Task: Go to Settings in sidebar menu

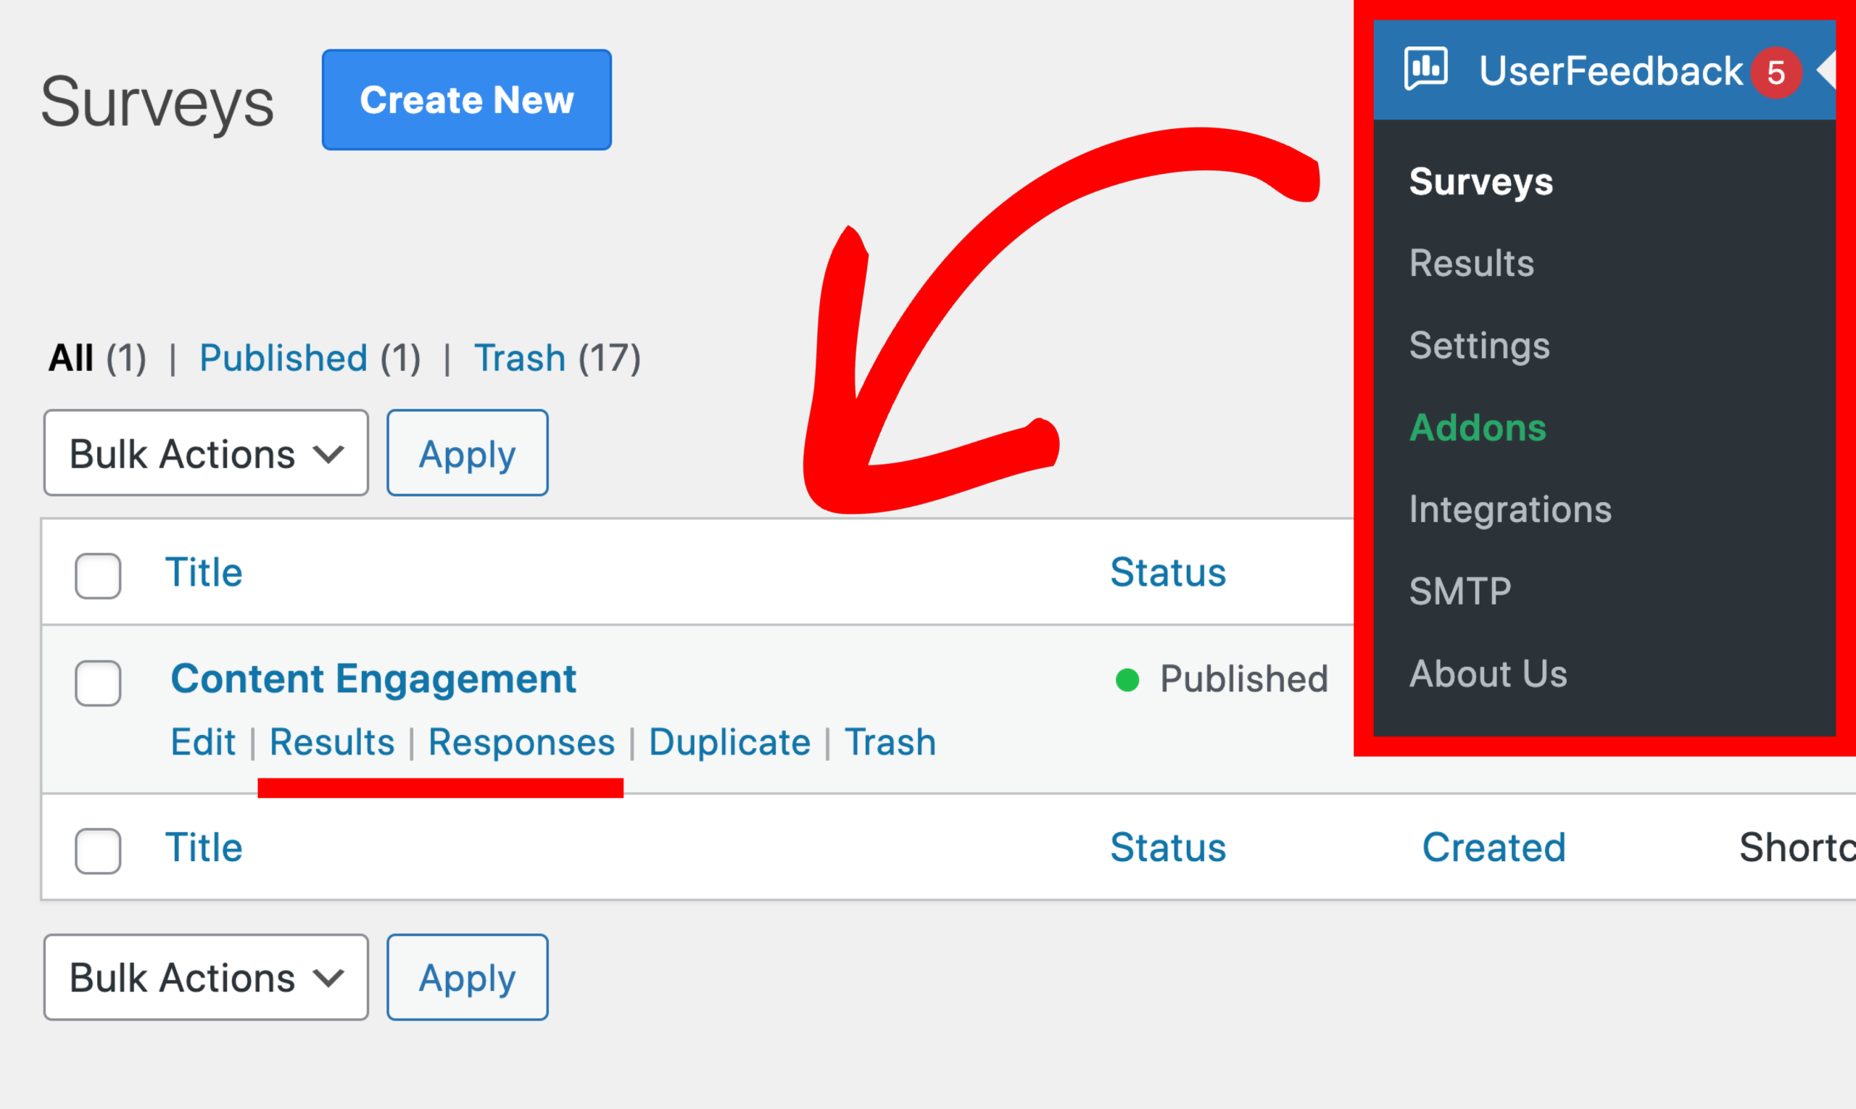Action: [1479, 346]
